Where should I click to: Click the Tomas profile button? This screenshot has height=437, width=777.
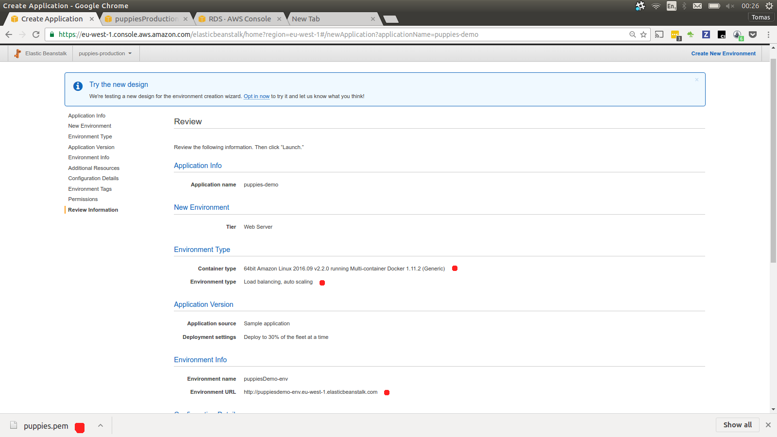click(760, 17)
